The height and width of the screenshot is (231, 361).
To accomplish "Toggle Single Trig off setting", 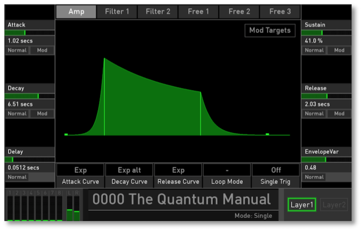I will click(276, 170).
